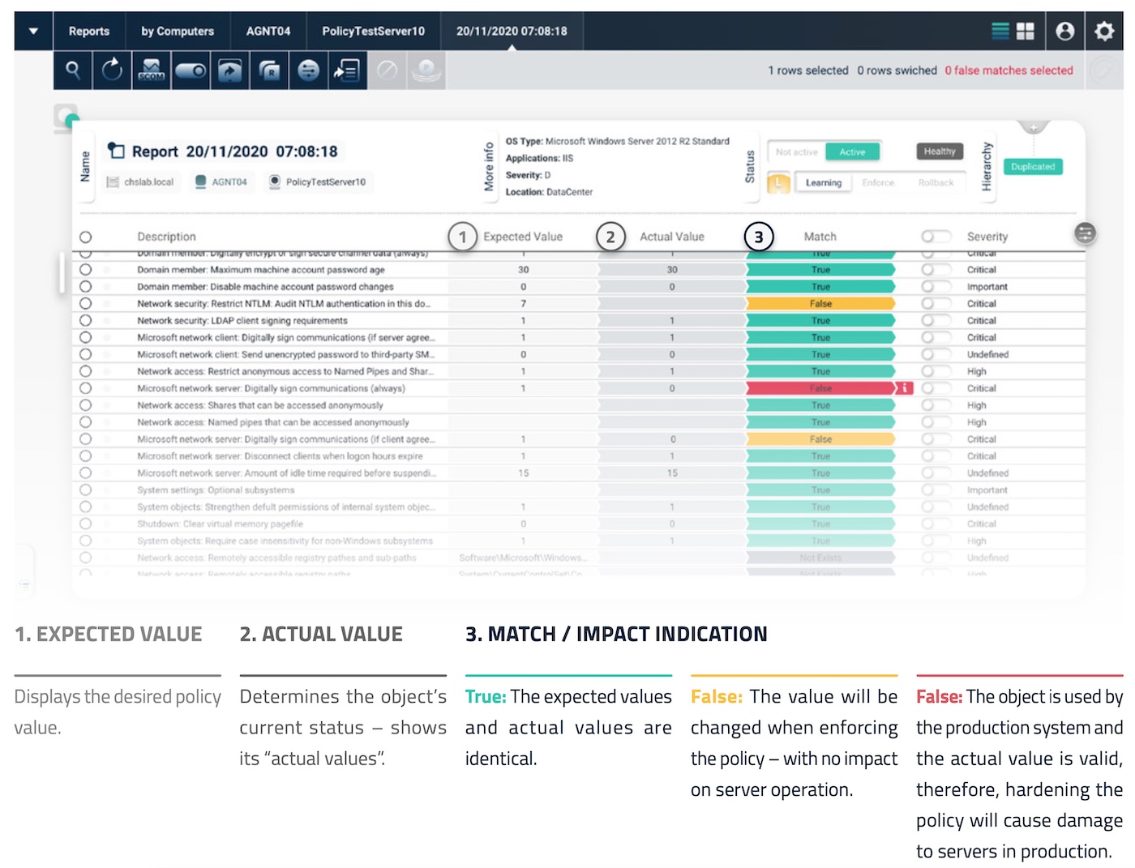Click the report export document icon
This screenshot has width=1135, height=868.
click(x=347, y=71)
